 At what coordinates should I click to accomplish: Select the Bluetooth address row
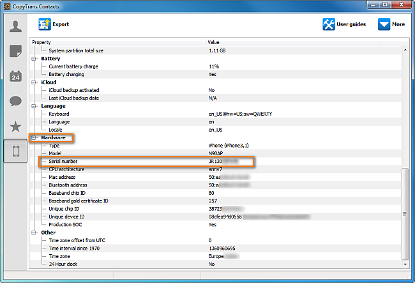pyautogui.click(x=216, y=185)
